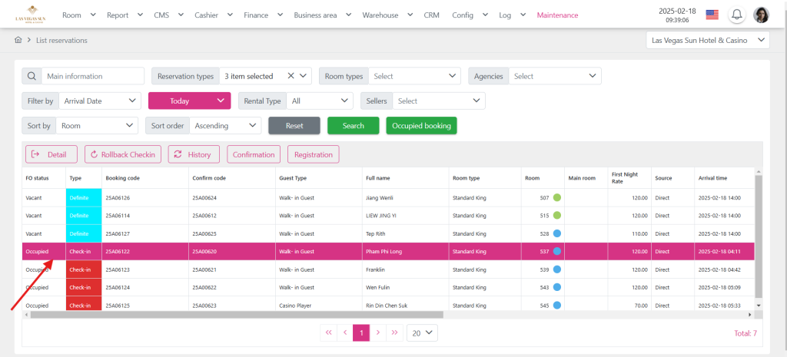This screenshot has width=787, height=357.
Task: Click the home breadcrumb icon
Action: point(18,40)
